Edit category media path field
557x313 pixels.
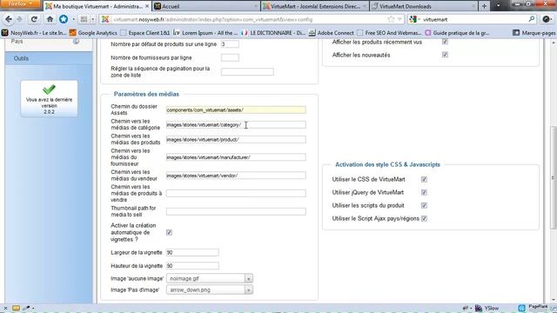point(236,125)
